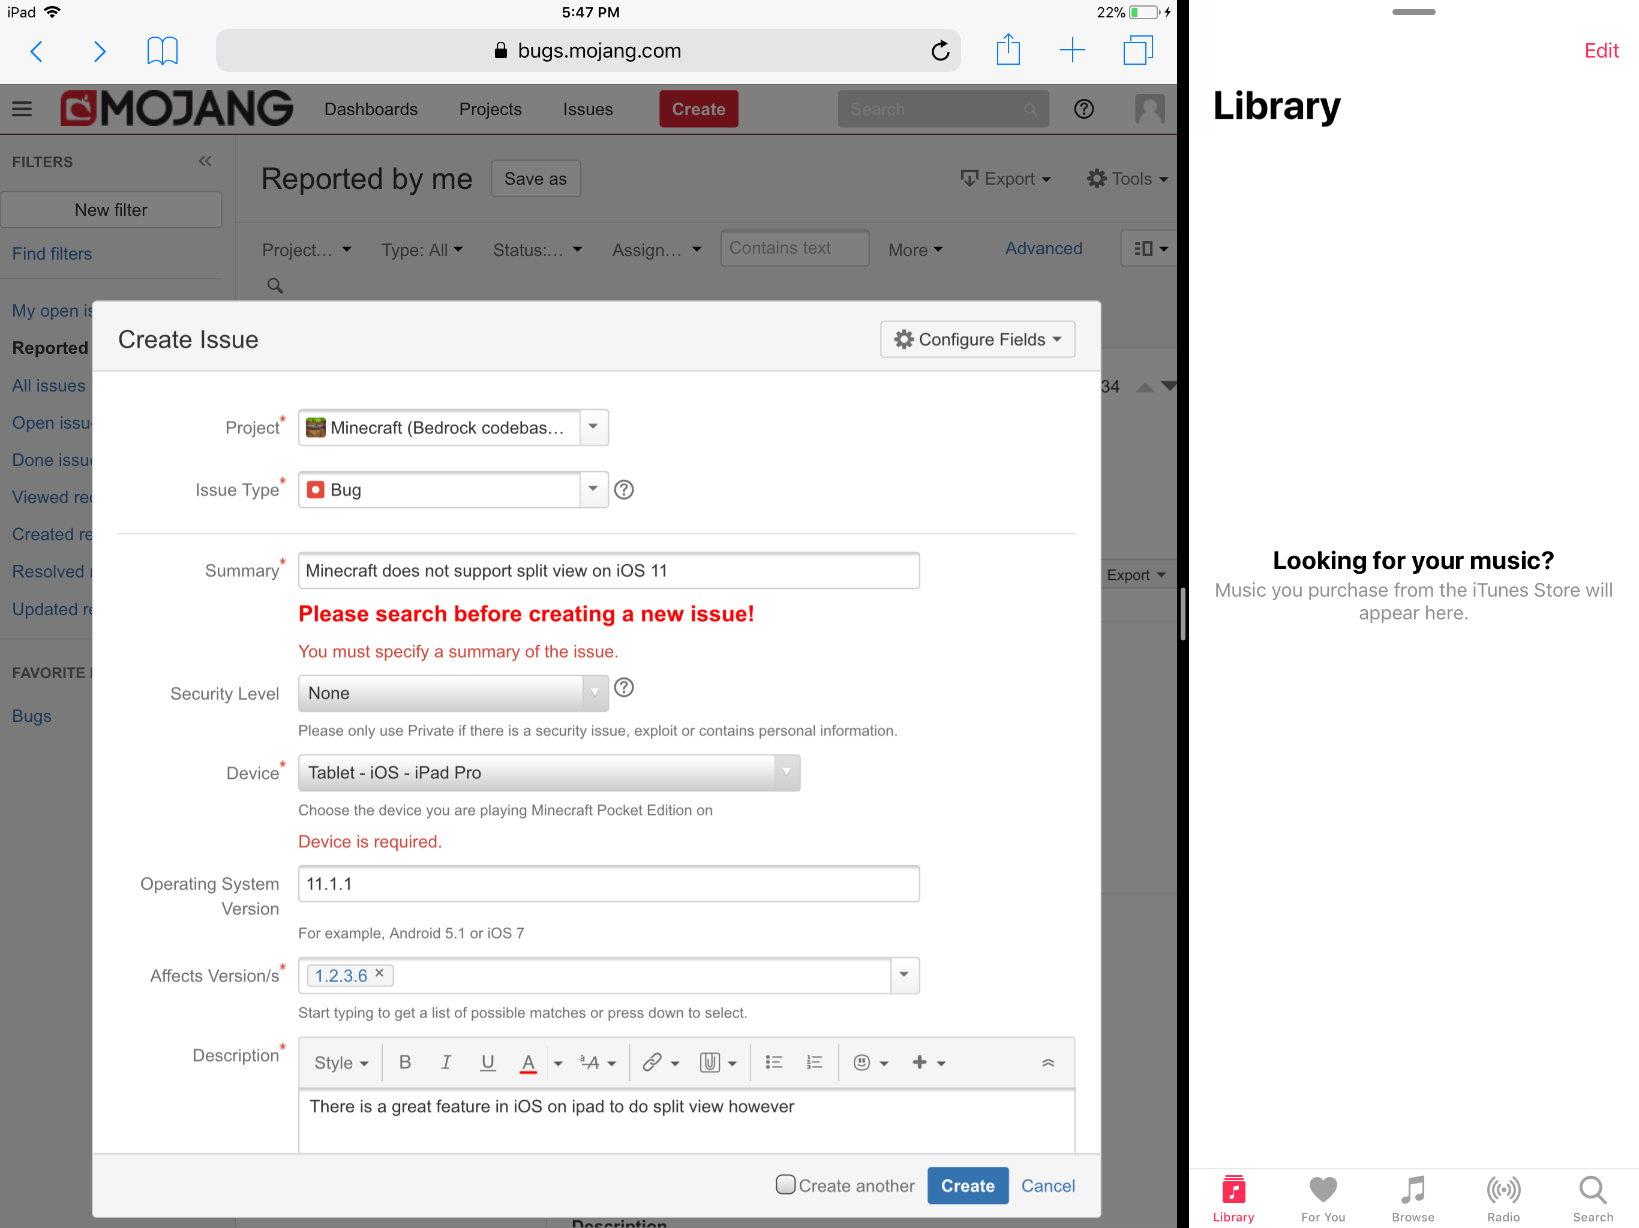The height and width of the screenshot is (1228, 1639).
Task: Toggle underline formatting in description editor
Action: coord(487,1062)
